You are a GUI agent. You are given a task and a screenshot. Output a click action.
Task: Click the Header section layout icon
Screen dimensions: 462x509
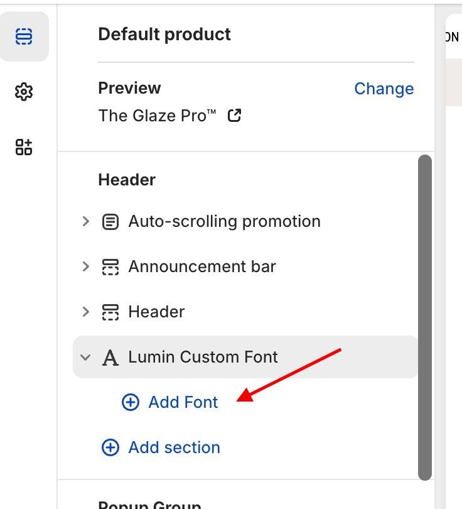click(110, 312)
